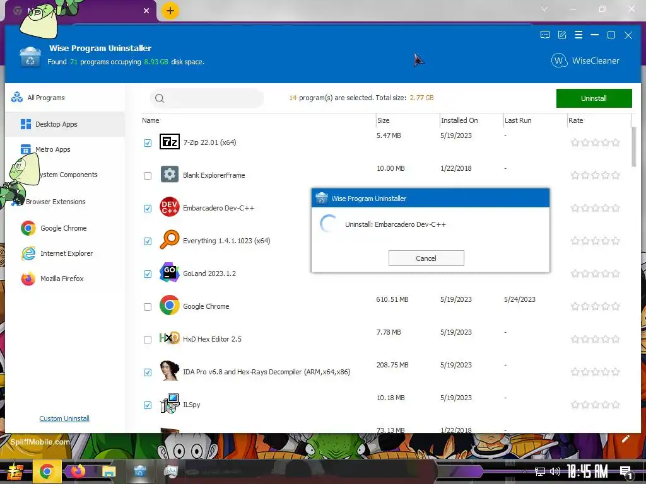
Task: Uncheck the Everything 1.4.1.1023 checkbox
Action: (148, 241)
